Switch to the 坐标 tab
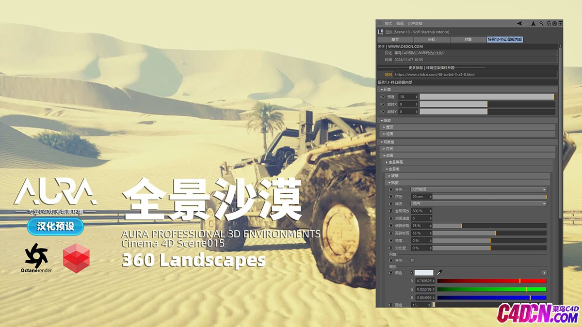582x327 pixels. click(432, 39)
